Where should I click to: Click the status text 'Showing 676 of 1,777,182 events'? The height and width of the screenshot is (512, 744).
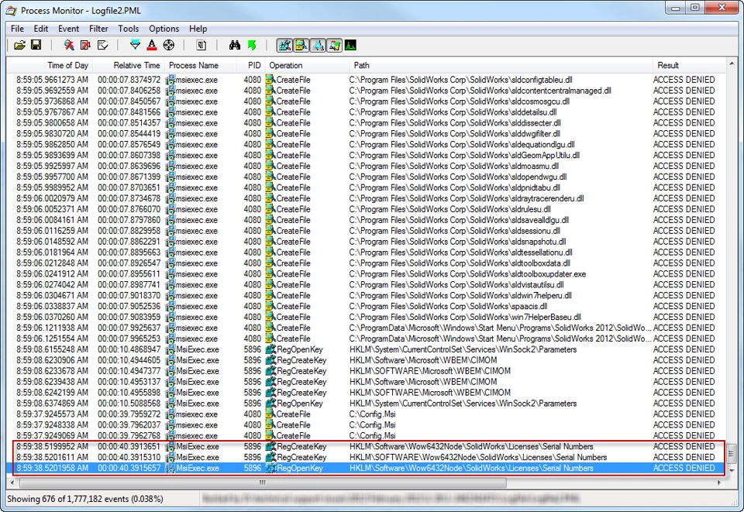tap(85, 499)
